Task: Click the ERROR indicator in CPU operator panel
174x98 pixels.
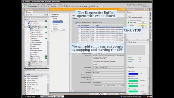Action: tap(128, 25)
